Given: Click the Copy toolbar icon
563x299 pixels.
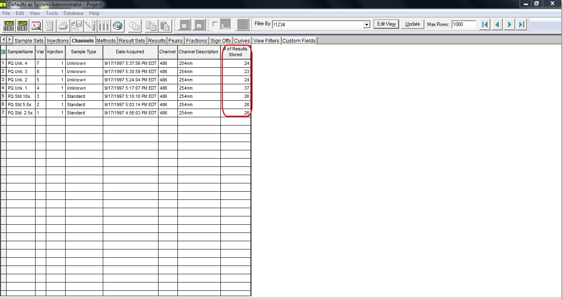Looking at the screenshot, I should 151,25.
